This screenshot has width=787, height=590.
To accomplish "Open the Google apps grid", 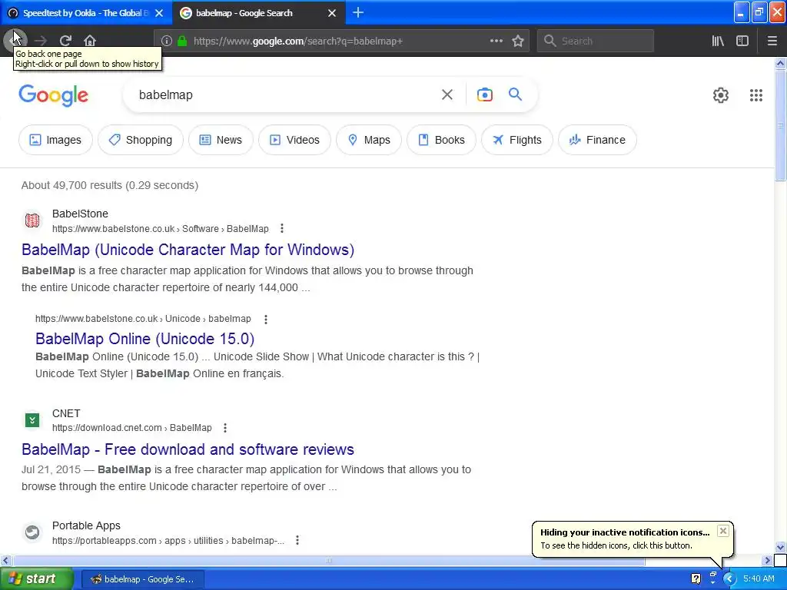I will pyautogui.click(x=756, y=95).
